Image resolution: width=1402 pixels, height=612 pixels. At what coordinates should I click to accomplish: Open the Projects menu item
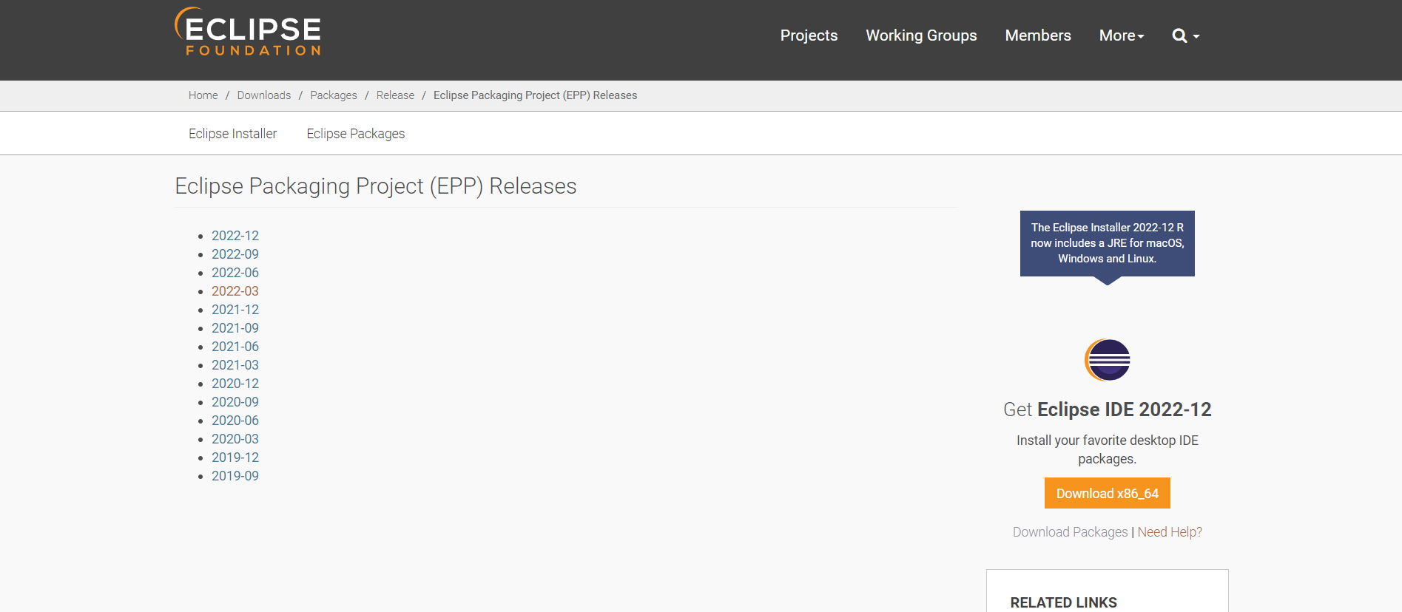click(x=809, y=35)
